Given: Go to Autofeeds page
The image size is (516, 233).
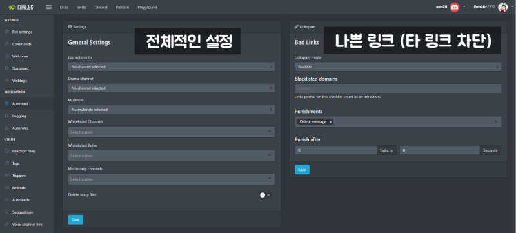Looking at the screenshot, I should (21, 200).
